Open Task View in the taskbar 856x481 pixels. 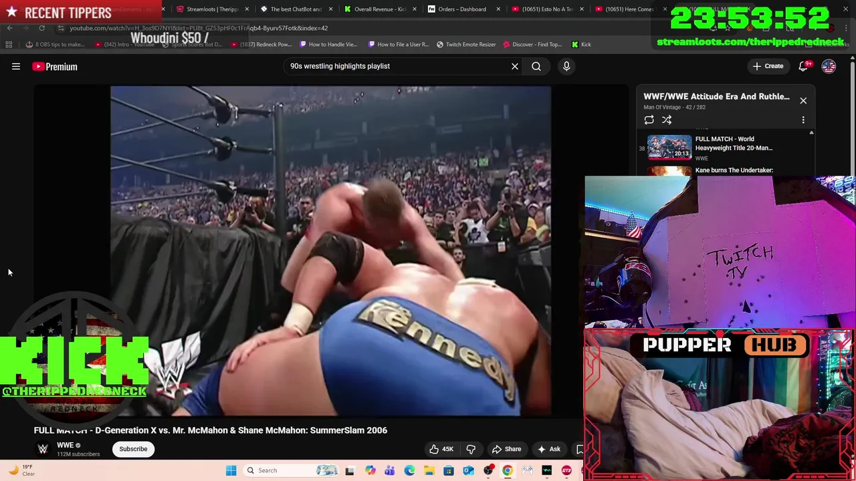click(x=349, y=470)
